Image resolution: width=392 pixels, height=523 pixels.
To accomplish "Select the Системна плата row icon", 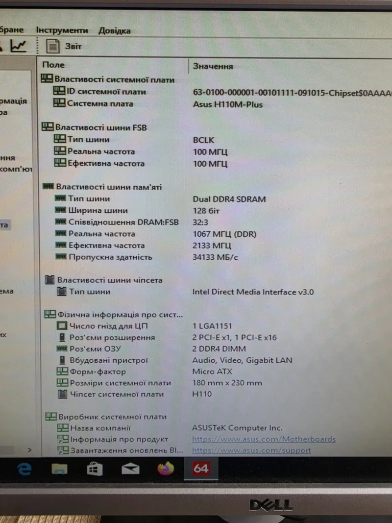I will (x=59, y=103).
